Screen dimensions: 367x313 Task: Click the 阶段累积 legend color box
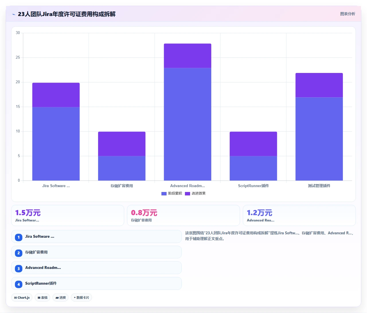(x=164, y=194)
